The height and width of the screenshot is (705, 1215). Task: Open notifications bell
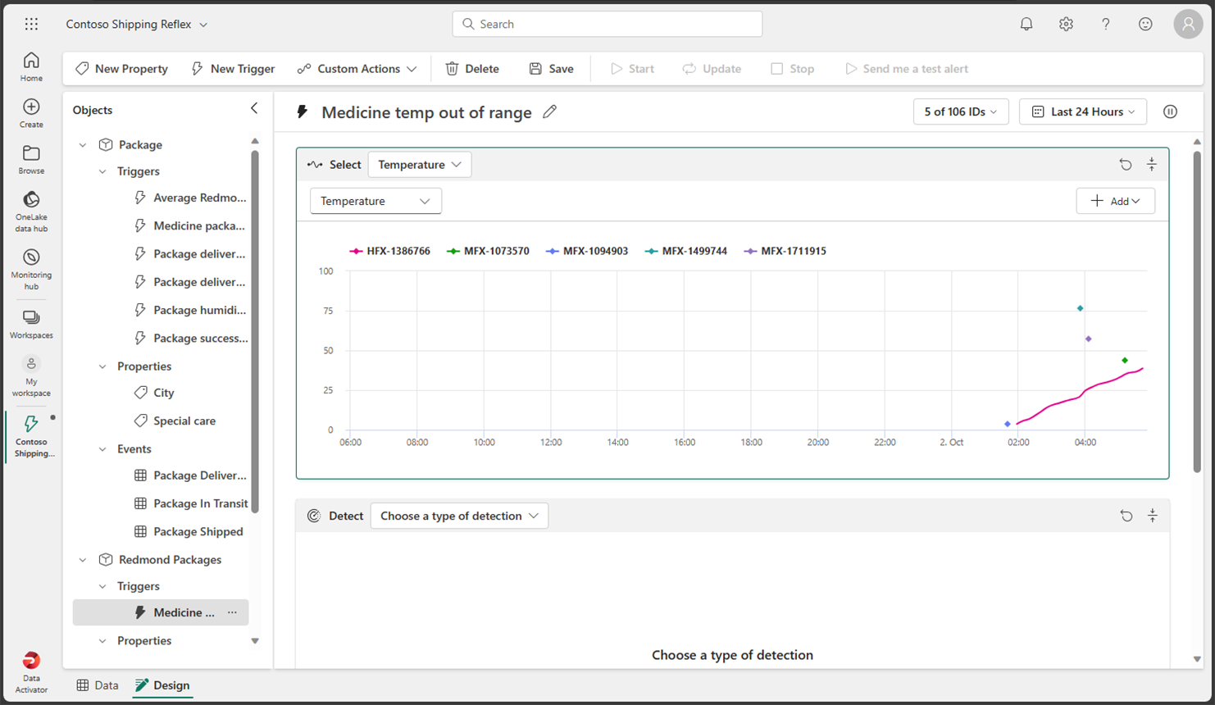[1026, 24]
